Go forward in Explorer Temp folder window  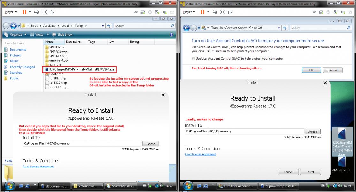pos(13,26)
